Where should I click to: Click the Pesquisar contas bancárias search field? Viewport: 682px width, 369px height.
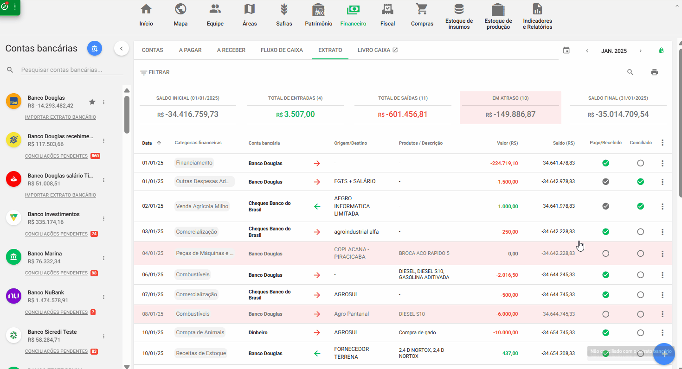(x=72, y=70)
